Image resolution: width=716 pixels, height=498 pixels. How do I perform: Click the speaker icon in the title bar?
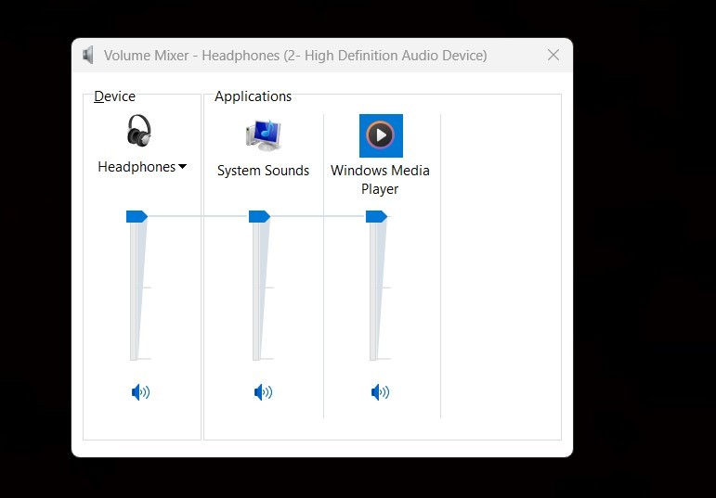(87, 56)
